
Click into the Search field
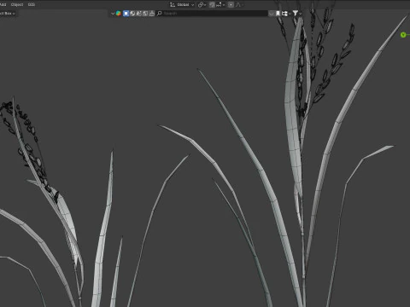[212, 14]
